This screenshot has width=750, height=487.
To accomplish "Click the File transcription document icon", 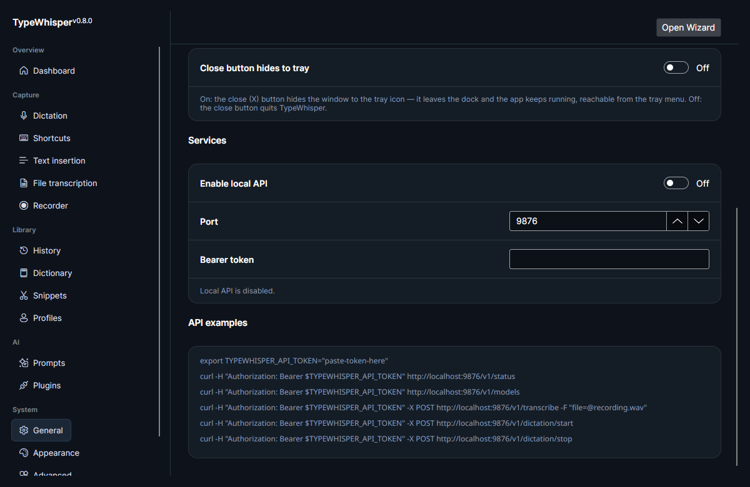I will [24, 183].
